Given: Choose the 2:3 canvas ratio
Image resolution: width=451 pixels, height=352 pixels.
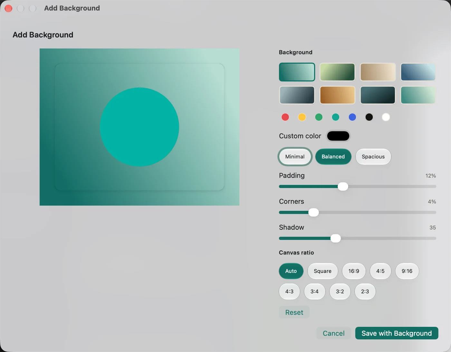Looking at the screenshot, I should point(365,292).
